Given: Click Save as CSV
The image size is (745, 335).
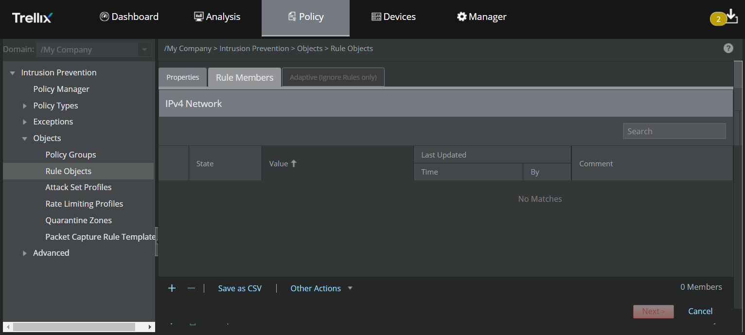Looking at the screenshot, I should point(240,288).
